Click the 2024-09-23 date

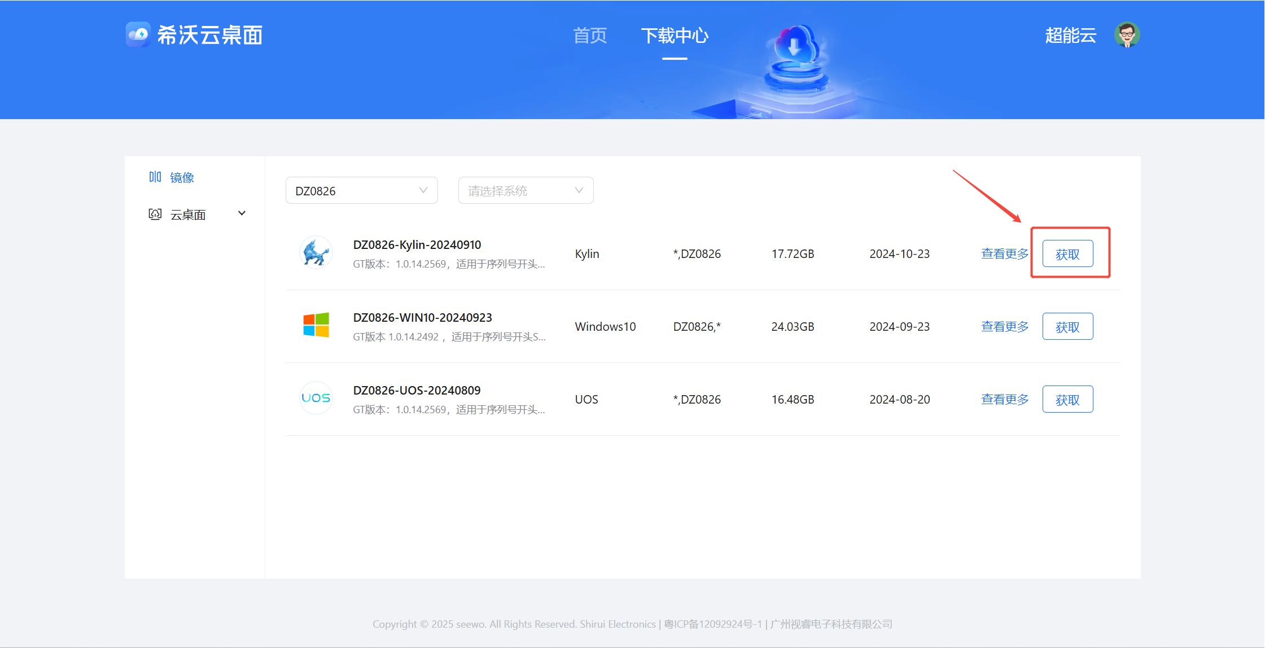tap(899, 327)
